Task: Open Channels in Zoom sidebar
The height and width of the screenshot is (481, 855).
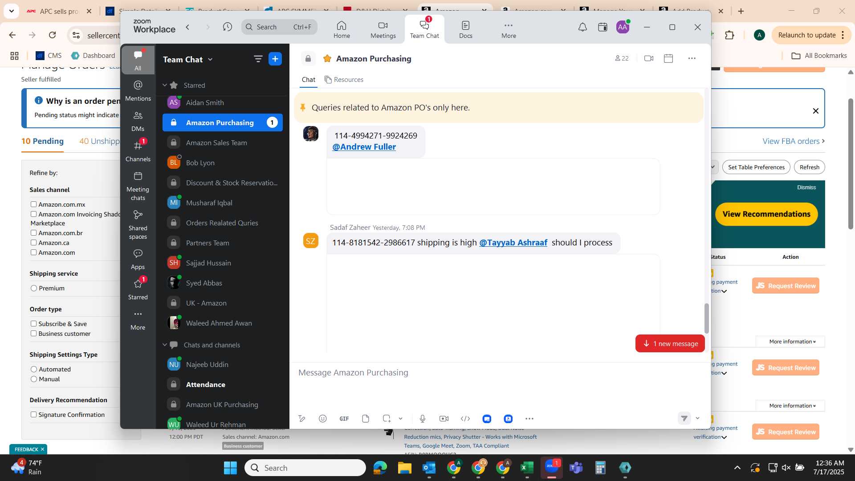Action: pyautogui.click(x=138, y=151)
